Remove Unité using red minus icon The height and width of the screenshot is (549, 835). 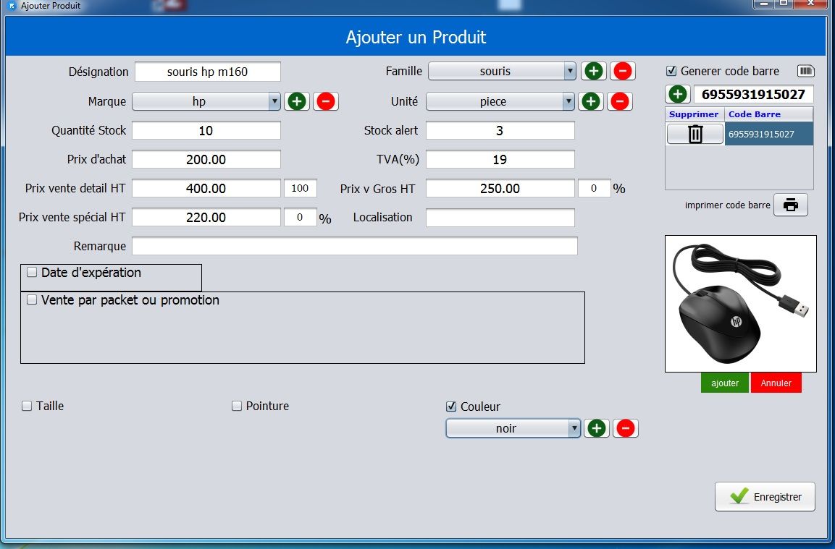pos(620,101)
